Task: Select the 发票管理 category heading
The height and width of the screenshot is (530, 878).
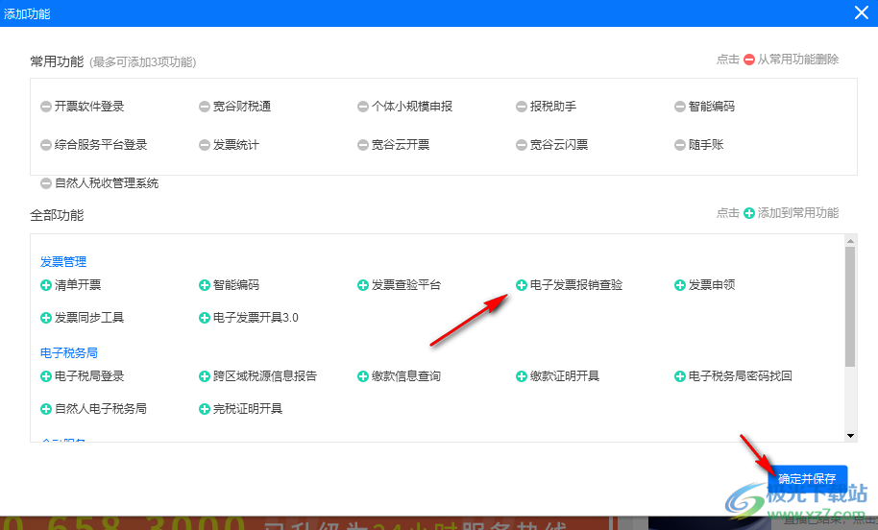Action: [63, 262]
